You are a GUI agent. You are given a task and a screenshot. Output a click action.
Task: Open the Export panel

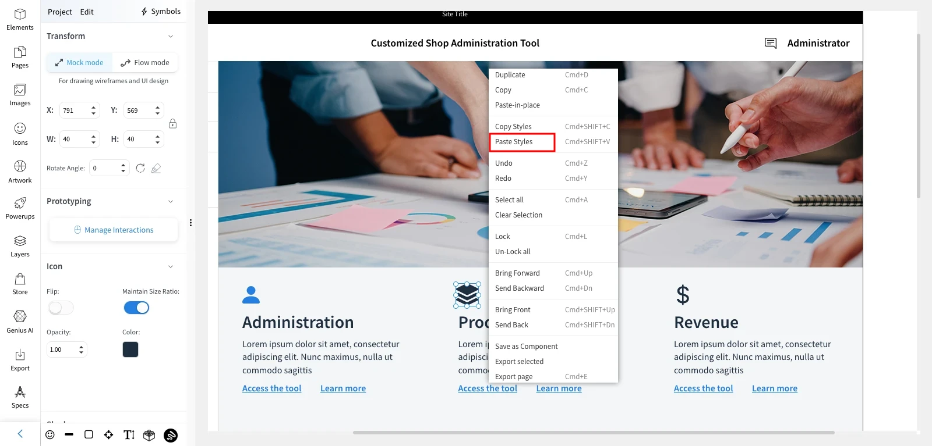point(20,360)
